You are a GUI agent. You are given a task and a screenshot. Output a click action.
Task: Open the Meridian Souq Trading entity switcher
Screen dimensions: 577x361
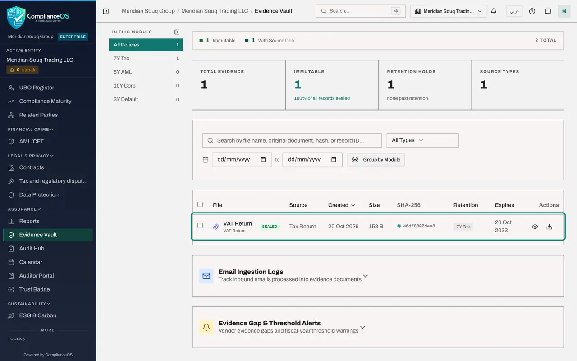[x=449, y=11]
